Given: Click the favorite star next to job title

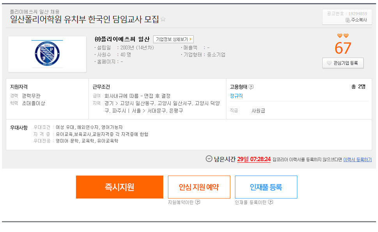Looking at the screenshot, I should click(163, 19).
